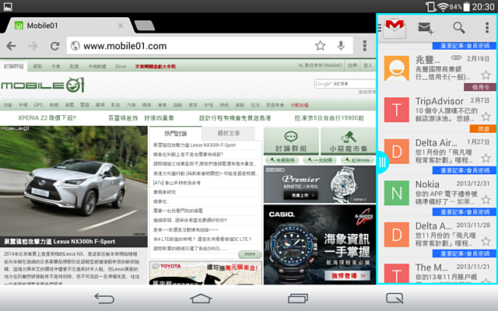Switch to 熱門討論 tab
The width and height of the screenshot is (498, 311).
point(175,133)
